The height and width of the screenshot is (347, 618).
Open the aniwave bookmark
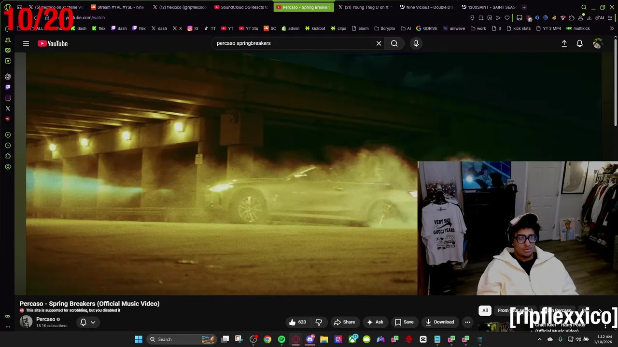click(x=454, y=28)
